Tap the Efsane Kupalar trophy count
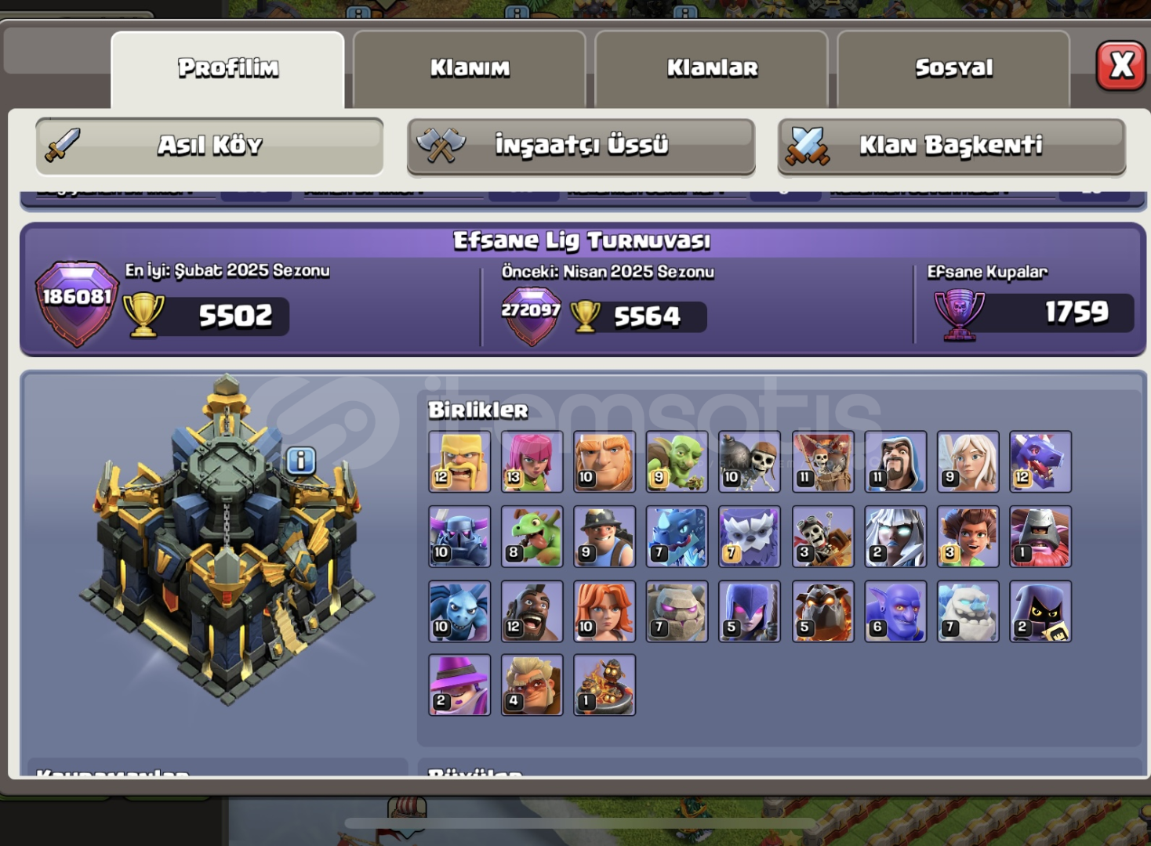Image resolution: width=1151 pixels, height=846 pixels. coord(1076,313)
